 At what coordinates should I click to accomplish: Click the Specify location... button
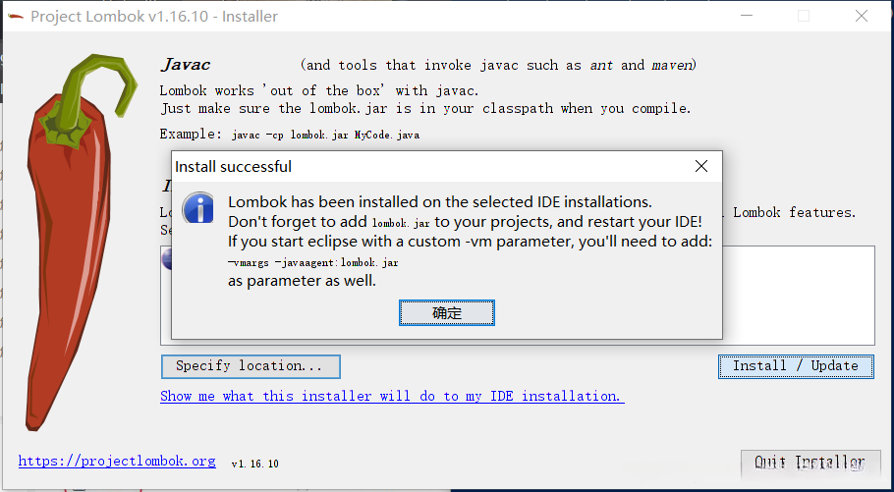tap(251, 366)
